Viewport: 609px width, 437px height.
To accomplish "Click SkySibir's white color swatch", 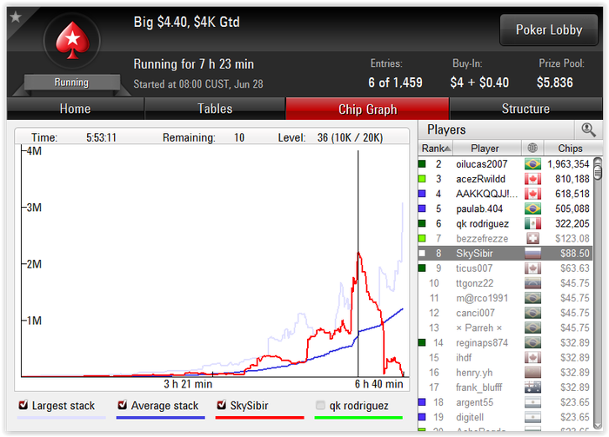I will 422,254.
